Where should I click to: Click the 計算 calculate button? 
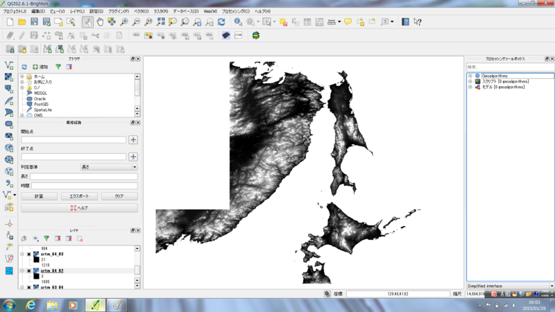coord(39,196)
